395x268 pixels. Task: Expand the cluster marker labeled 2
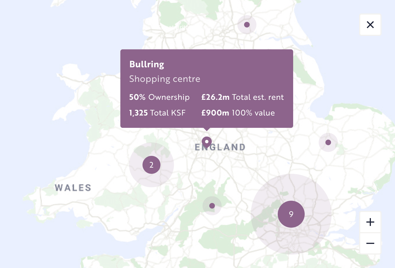pos(151,165)
